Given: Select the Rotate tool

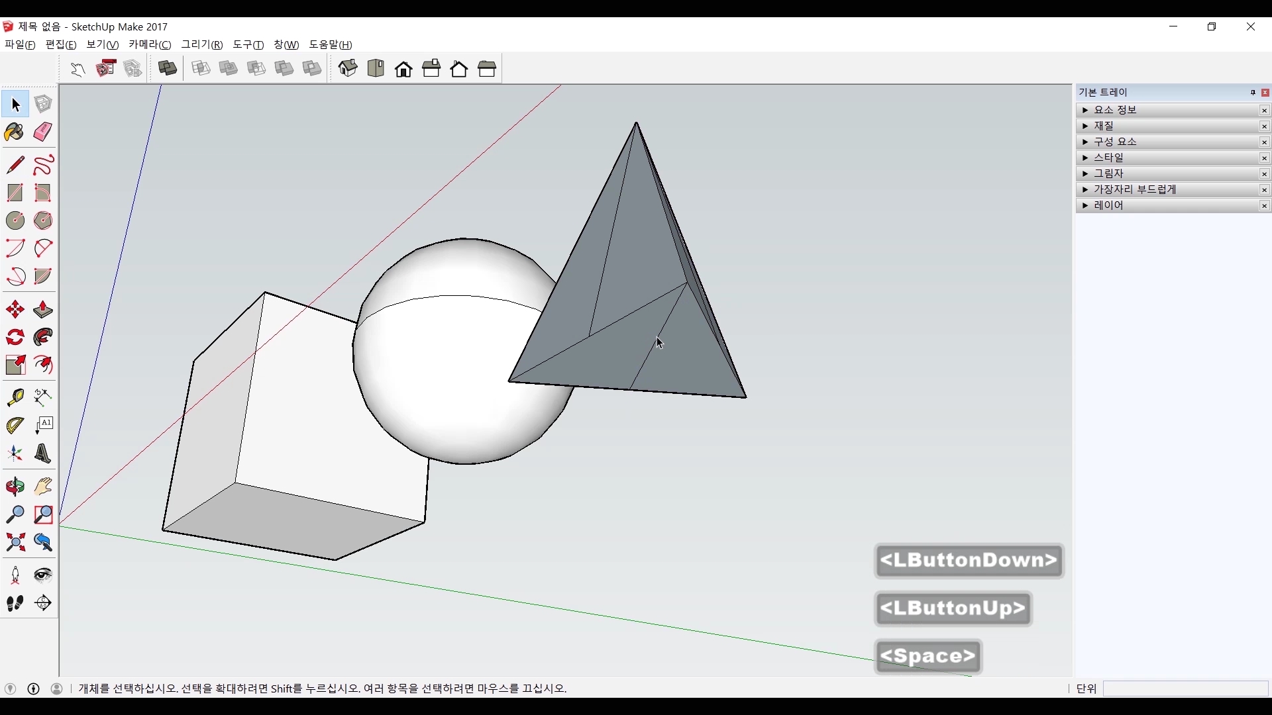Looking at the screenshot, I should tap(15, 338).
